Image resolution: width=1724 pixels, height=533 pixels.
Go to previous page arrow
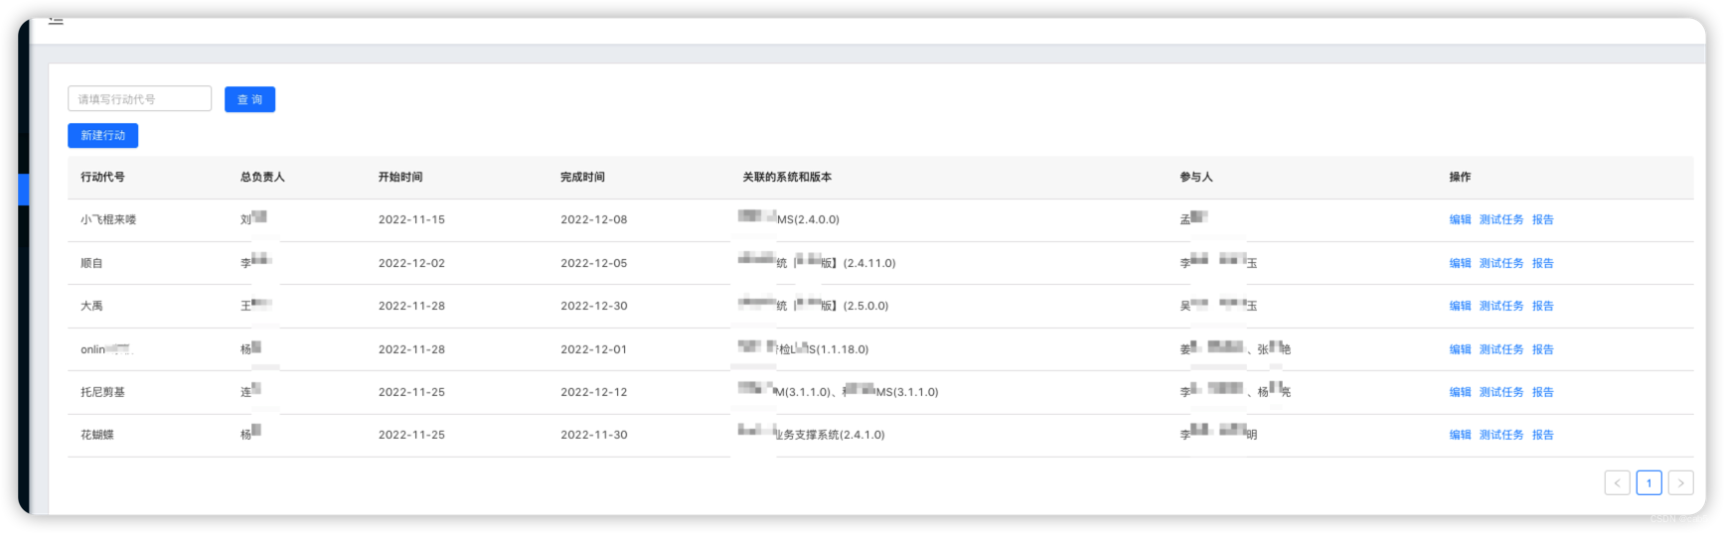pos(1617,483)
